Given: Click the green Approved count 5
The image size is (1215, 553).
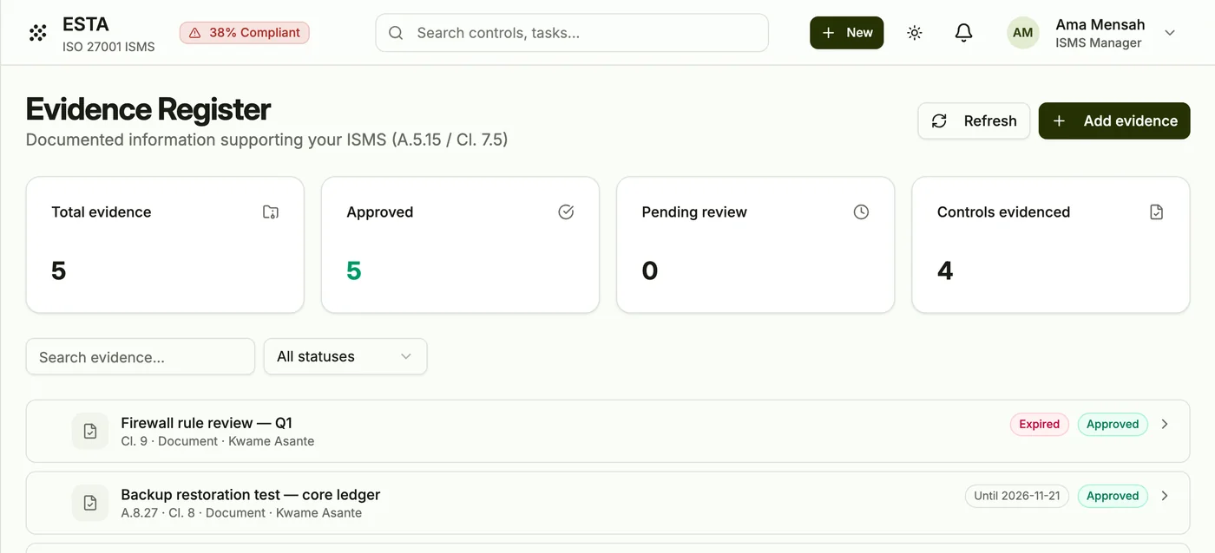Looking at the screenshot, I should [x=354, y=271].
